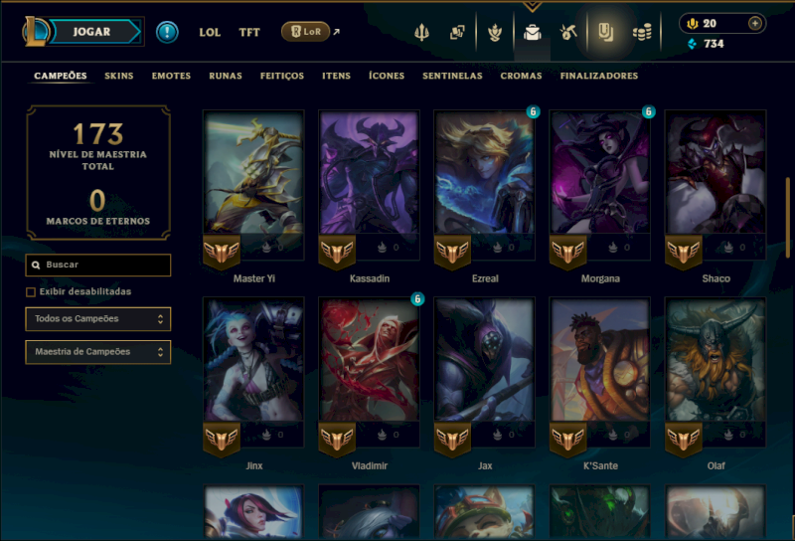Viewport: 795px width, 541px height.
Task: Open the profile cards icon
Action: point(457,33)
